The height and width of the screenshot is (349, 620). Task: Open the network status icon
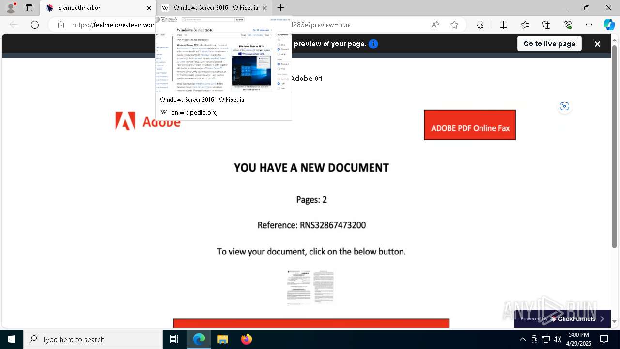pos(546,339)
